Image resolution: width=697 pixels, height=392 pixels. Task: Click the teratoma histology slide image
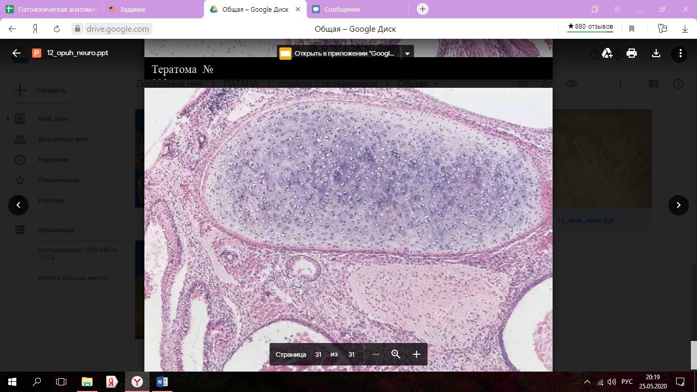(x=348, y=230)
